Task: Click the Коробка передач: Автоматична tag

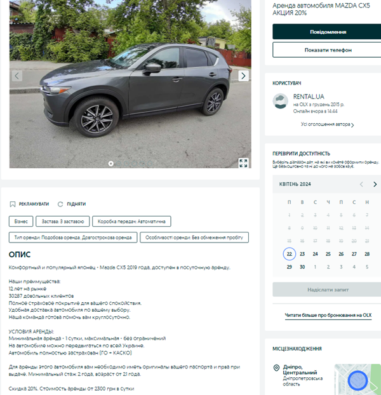Action: [x=131, y=222]
